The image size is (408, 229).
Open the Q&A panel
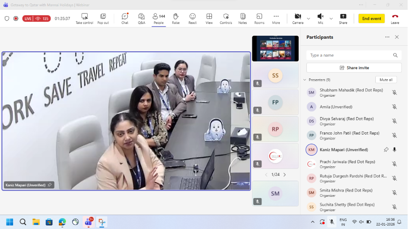pos(142,18)
